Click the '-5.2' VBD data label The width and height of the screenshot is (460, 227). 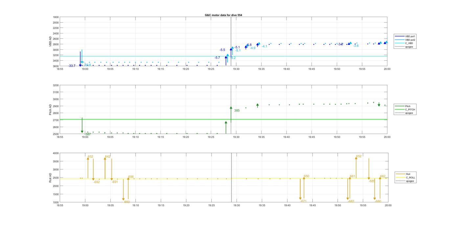click(233, 58)
